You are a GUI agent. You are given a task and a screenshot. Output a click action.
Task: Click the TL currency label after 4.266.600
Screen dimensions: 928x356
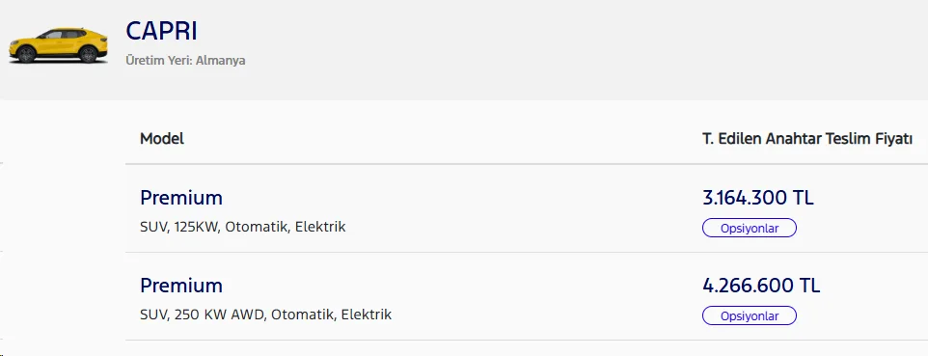[x=809, y=286]
